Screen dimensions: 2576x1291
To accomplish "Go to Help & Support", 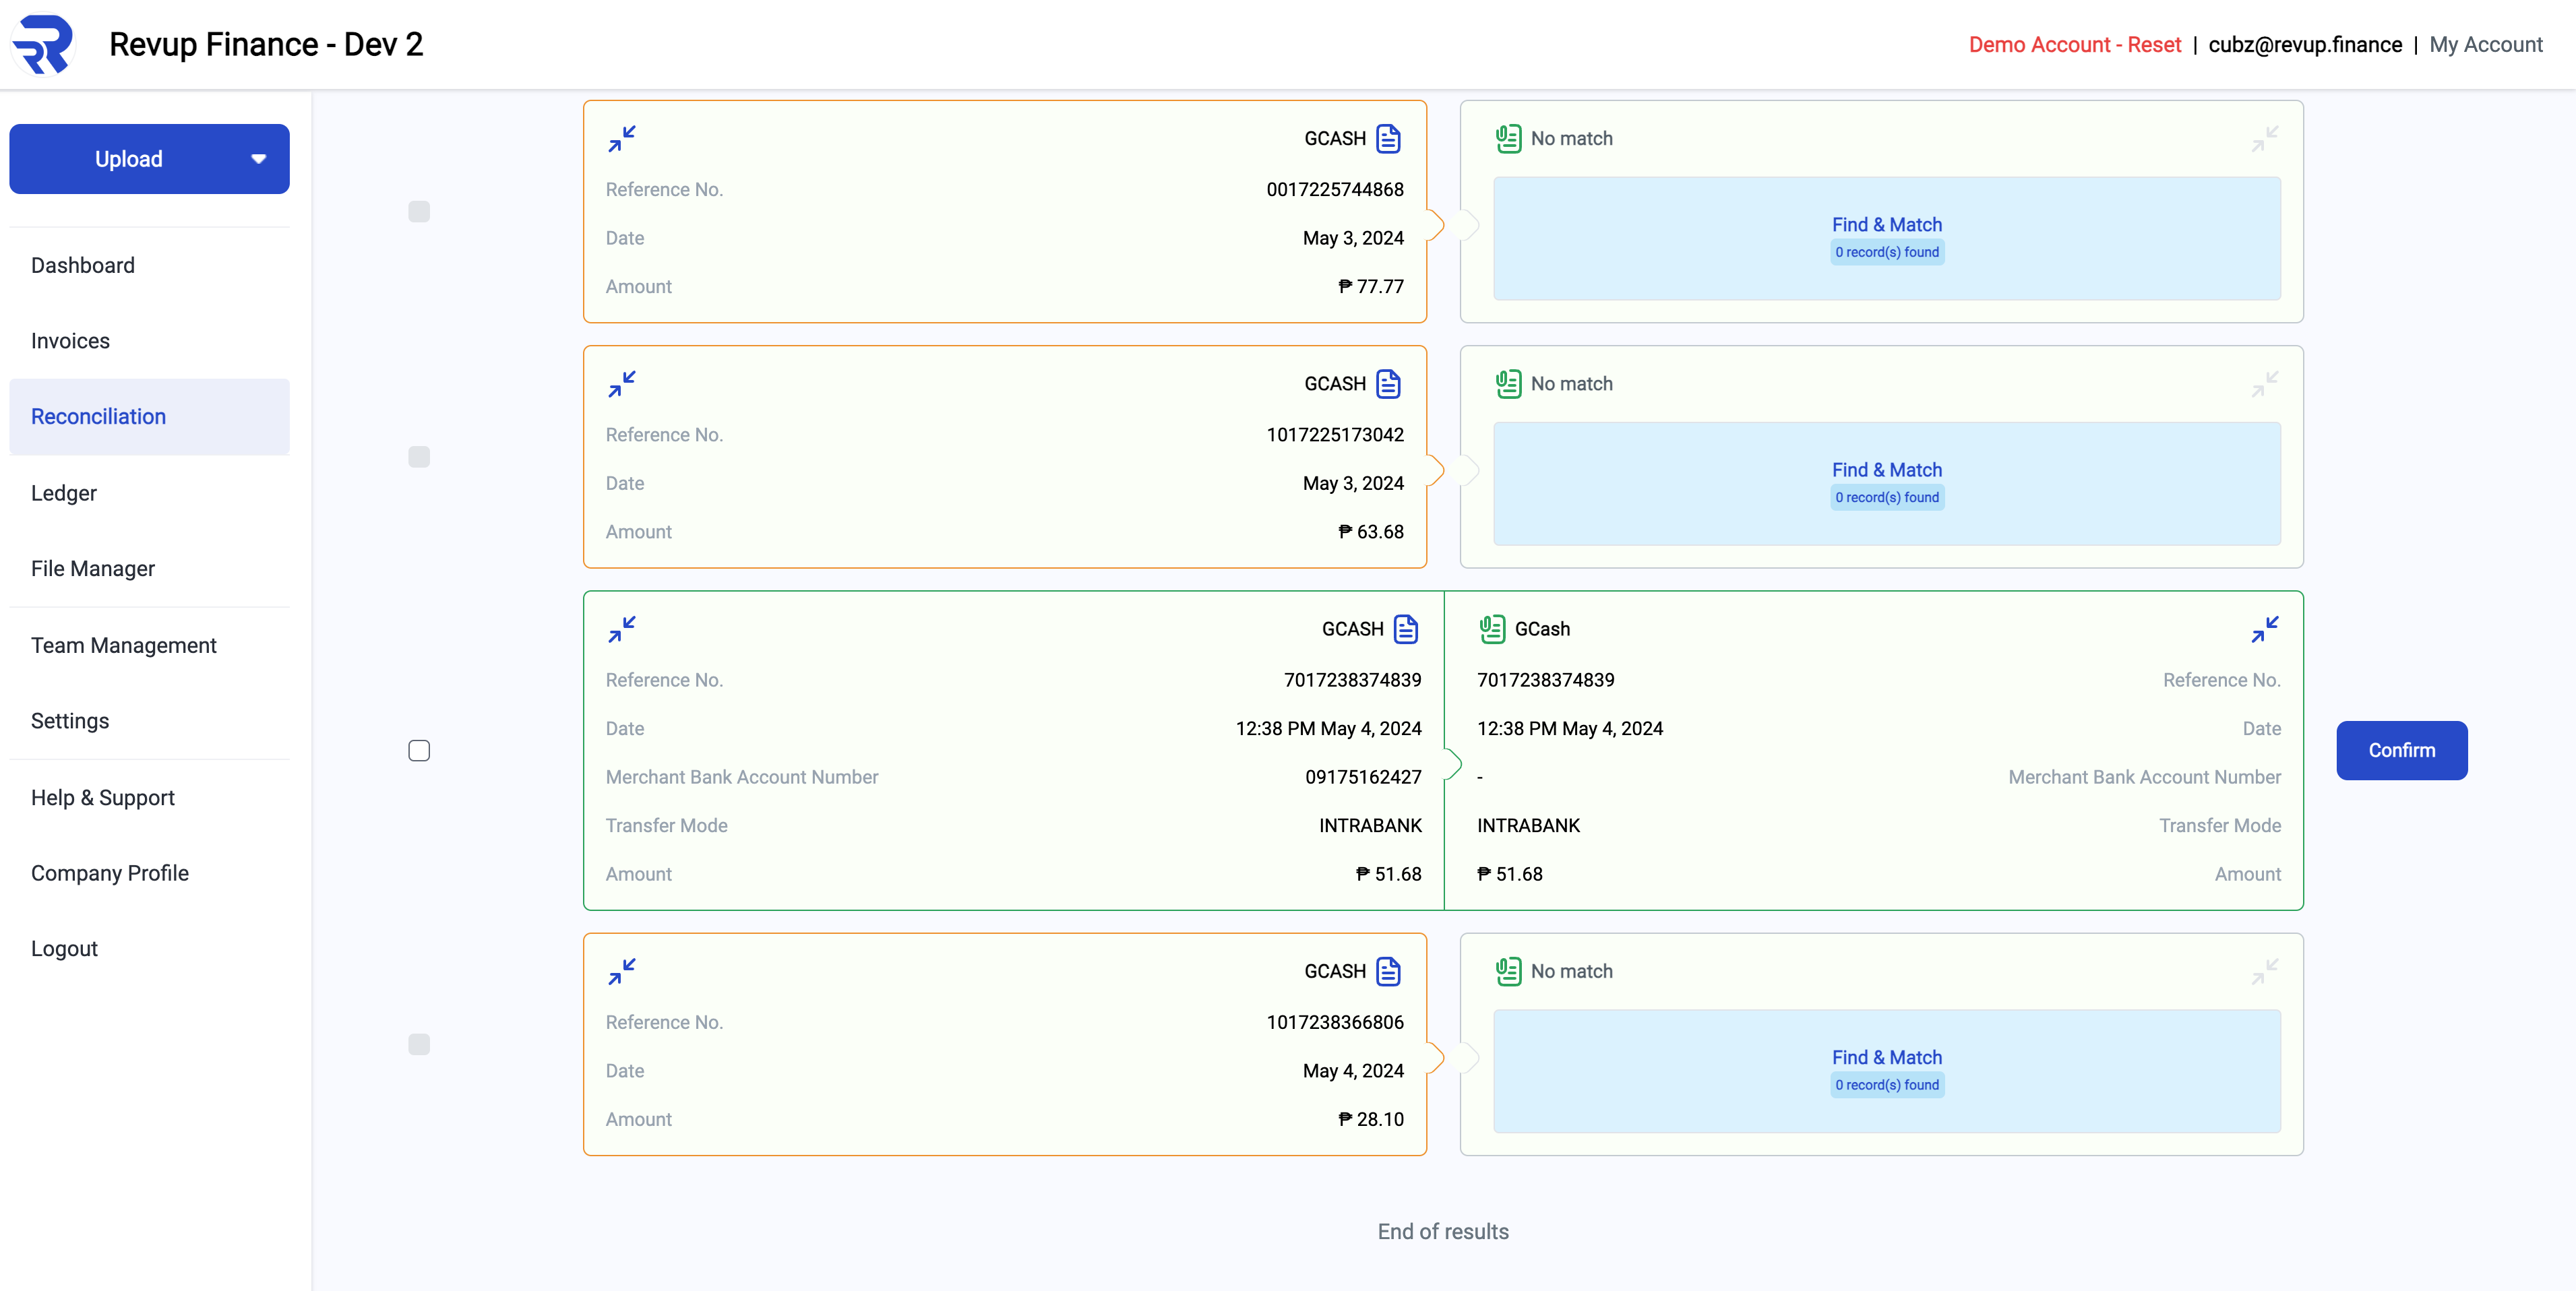I will pos(149,797).
